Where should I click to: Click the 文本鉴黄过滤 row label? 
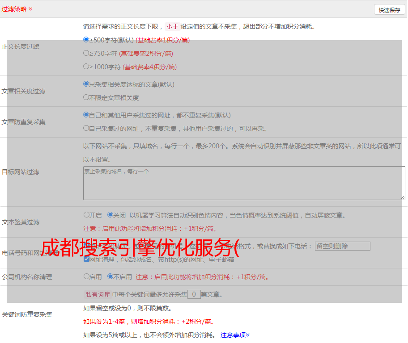pyautogui.click(x=21, y=222)
